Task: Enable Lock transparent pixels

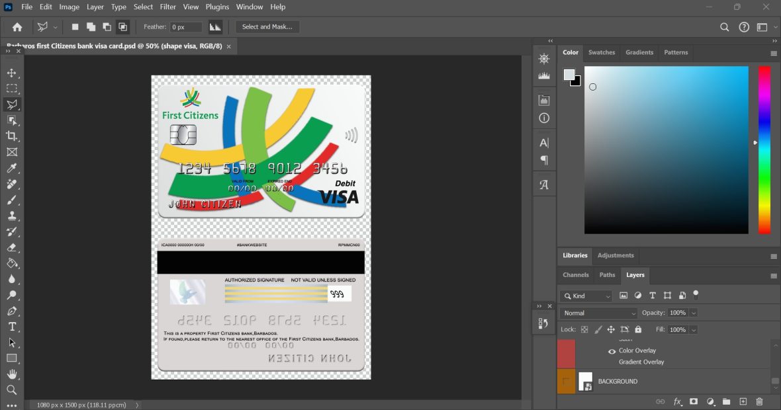Action: click(x=584, y=329)
